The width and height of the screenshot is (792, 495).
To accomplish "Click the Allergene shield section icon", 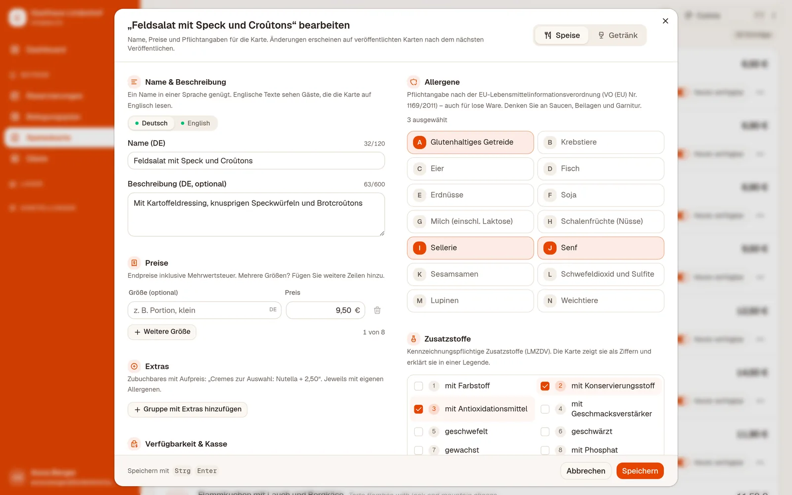I will coord(413,82).
